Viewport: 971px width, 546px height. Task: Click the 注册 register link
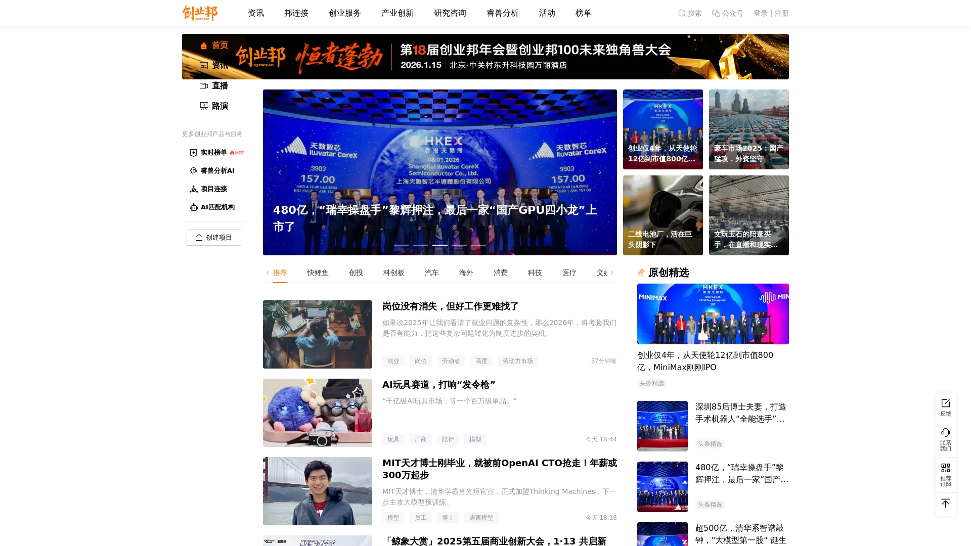click(781, 13)
